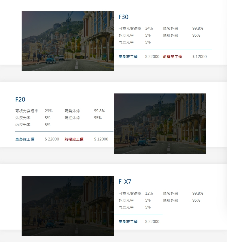227x242 pixels.
Task: Click the 隔紅外線 label in F20 specs
Action: pos(72,118)
